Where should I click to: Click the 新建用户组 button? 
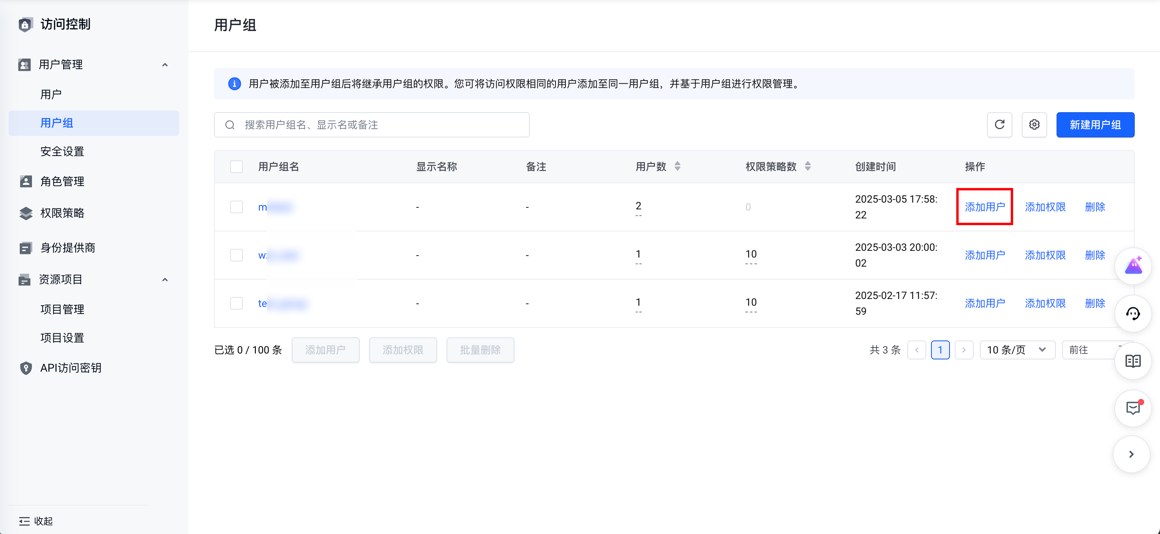pos(1095,125)
